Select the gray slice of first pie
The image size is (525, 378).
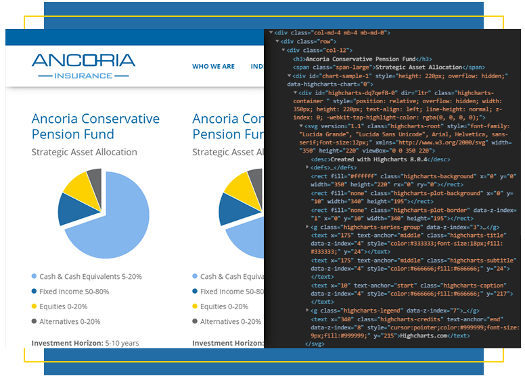pyautogui.click(x=95, y=186)
